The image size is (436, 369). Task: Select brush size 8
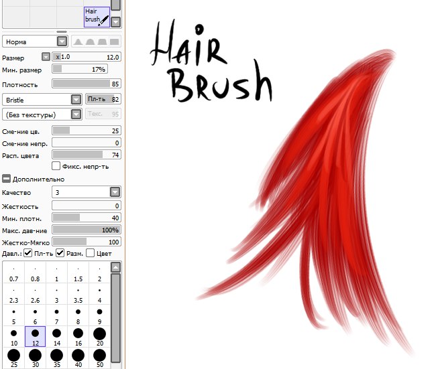coord(78,315)
